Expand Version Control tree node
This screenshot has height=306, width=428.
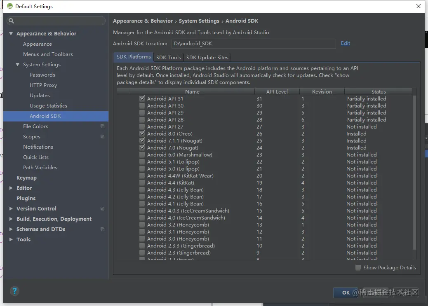[11, 209]
